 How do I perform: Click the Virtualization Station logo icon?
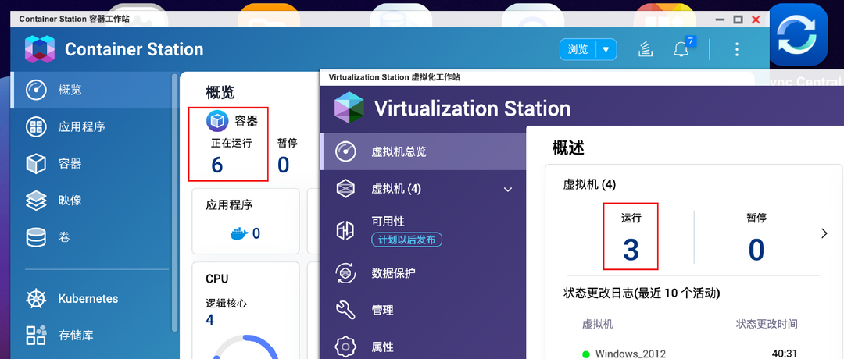click(x=349, y=108)
